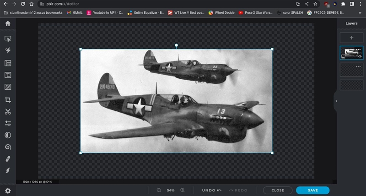366x196 pixels.
Task: Select the third empty layer thumbnail
Action: pos(351,85)
